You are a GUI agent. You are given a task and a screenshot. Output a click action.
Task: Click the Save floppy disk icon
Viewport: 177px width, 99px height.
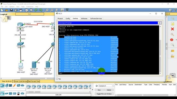(x=11, y=10)
